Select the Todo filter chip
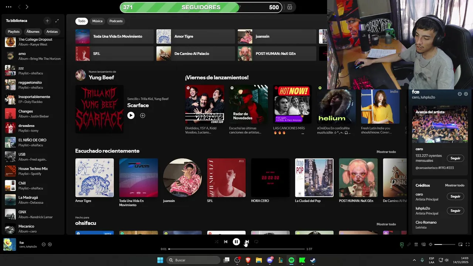473x266 pixels. click(x=82, y=21)
